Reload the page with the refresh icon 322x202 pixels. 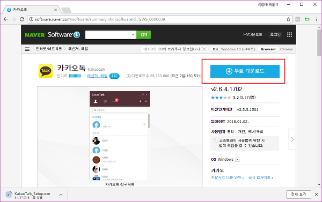[22, 19]
